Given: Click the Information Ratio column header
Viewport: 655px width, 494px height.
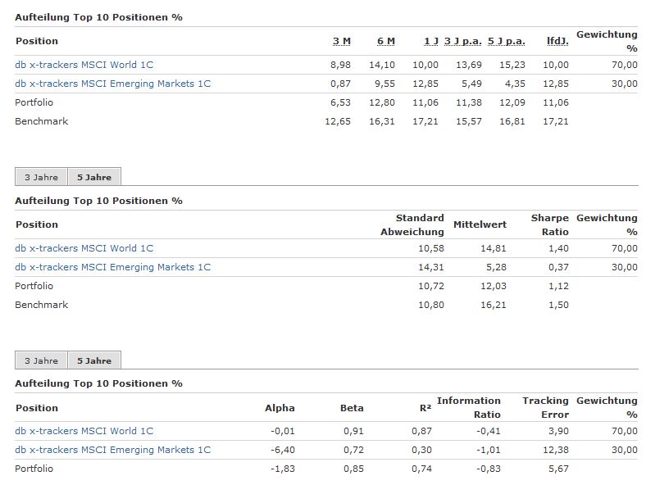Looking at the screenshot, I should 468,407.
